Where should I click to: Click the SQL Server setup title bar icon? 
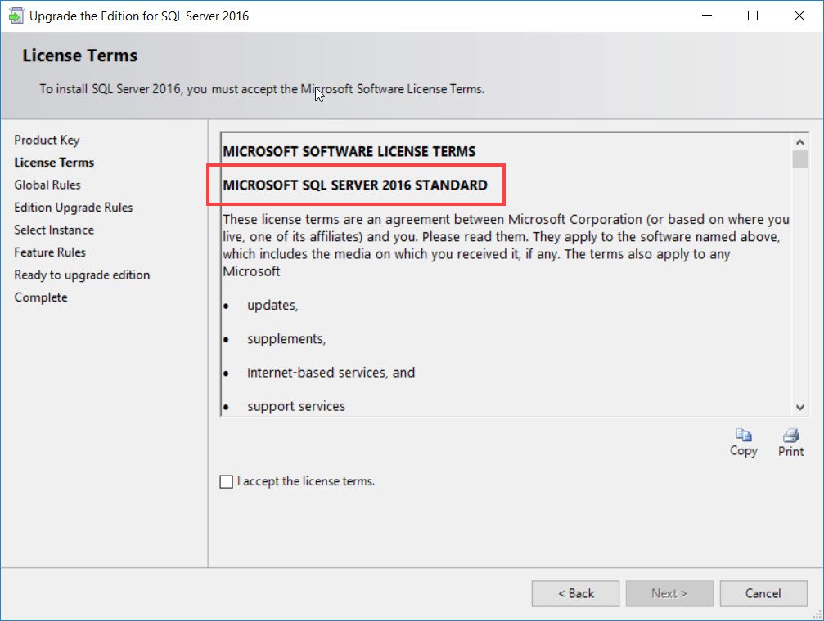(16, 16)
